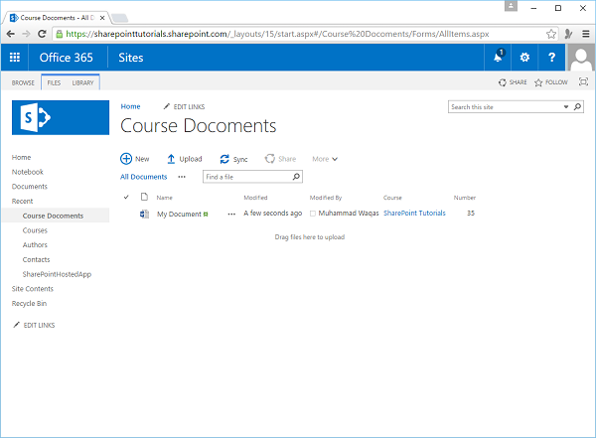The width and height of the screenshot is (596, 438).
Task: Click the SharePoint site logo
Action: coord(60,117)
